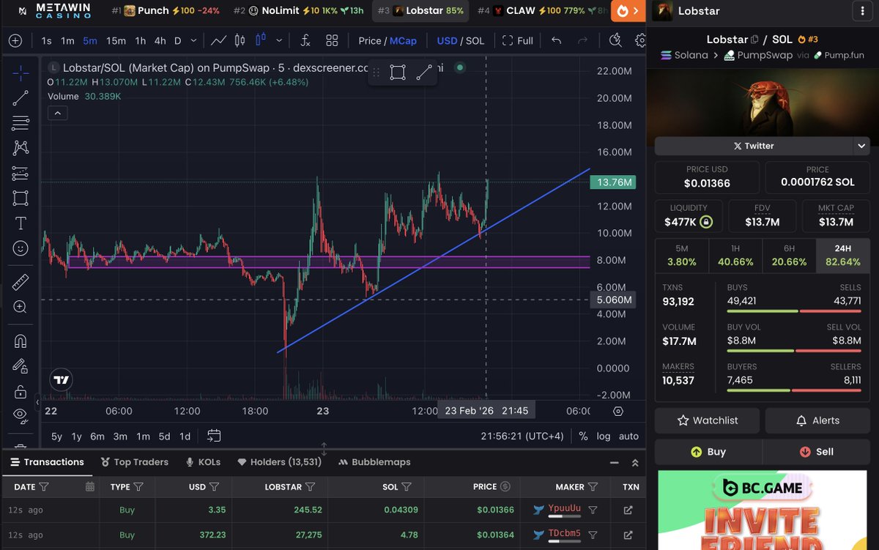Viewport: 879px width, 550px height.
Task: Add Lobstar to Watchlist
Action: [707, 420]
